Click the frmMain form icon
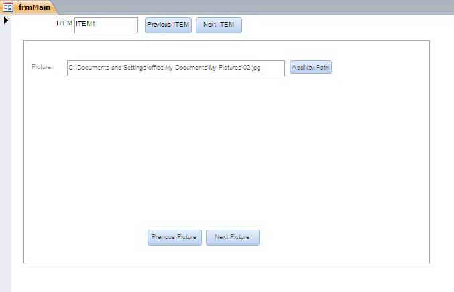Image resolution: width=454 pixels, height=292 pixels. (x=8, y=7)
